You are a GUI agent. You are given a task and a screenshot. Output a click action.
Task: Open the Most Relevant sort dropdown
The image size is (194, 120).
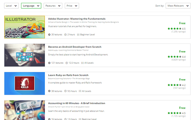178,6
